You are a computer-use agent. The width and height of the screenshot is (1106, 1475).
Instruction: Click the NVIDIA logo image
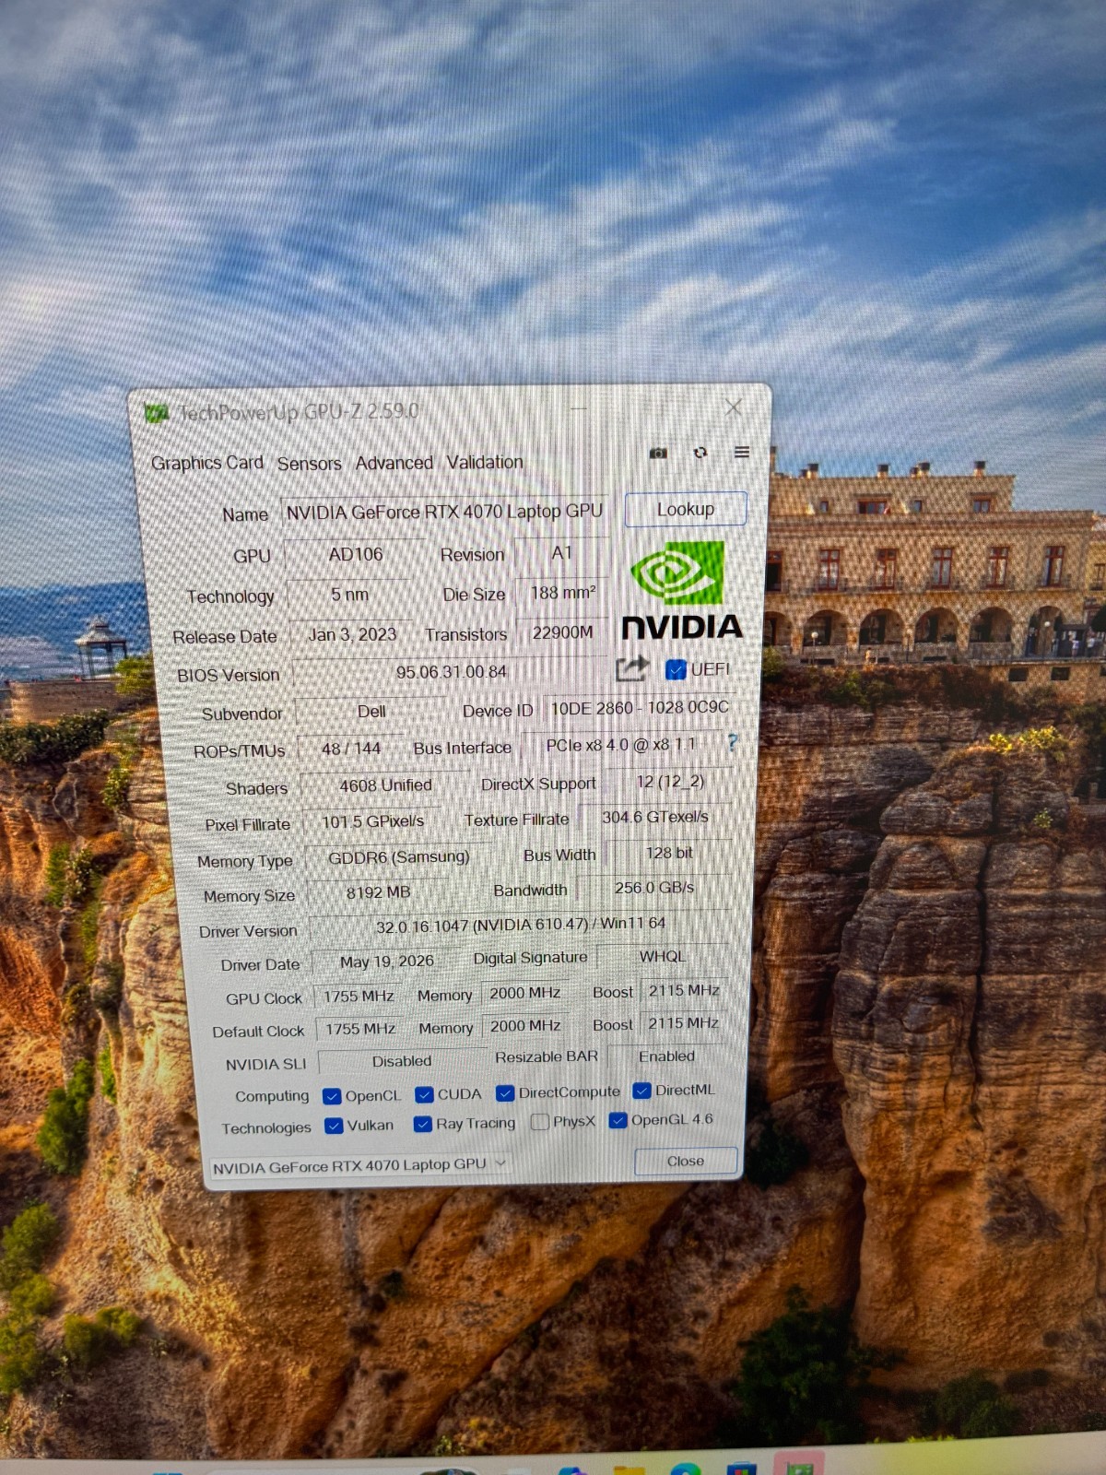[x=681, y=590]
